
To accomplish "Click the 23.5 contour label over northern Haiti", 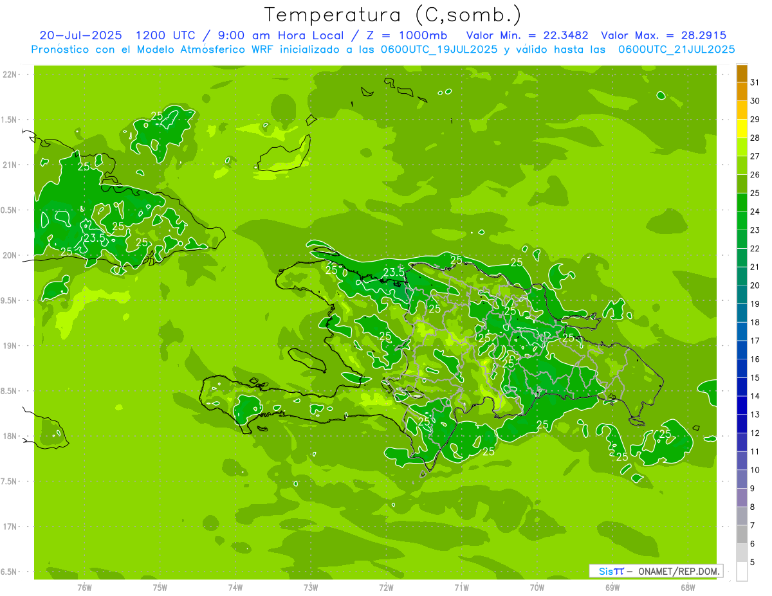I will pos(394,272).
